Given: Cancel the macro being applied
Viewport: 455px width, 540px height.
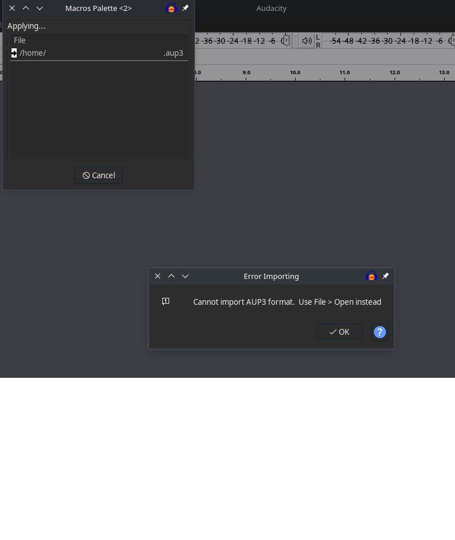Looking at the screenshot, I should tap(98, 175).
